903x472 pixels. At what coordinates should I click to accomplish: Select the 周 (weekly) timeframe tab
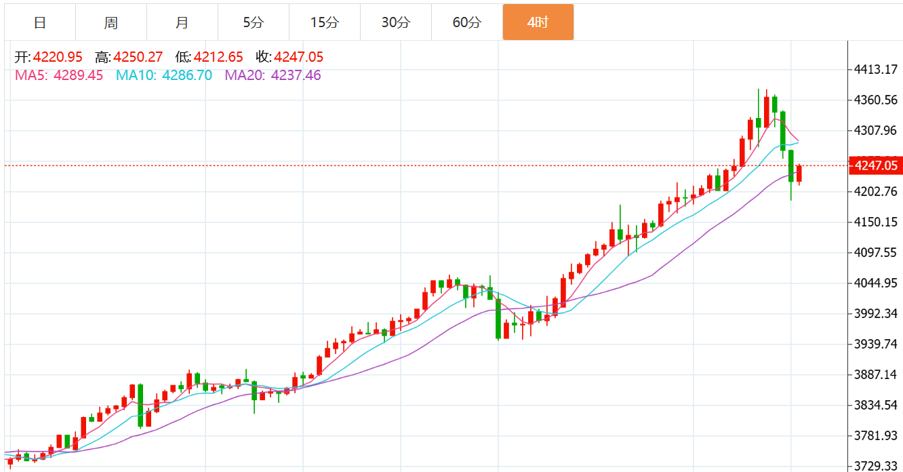111,22
